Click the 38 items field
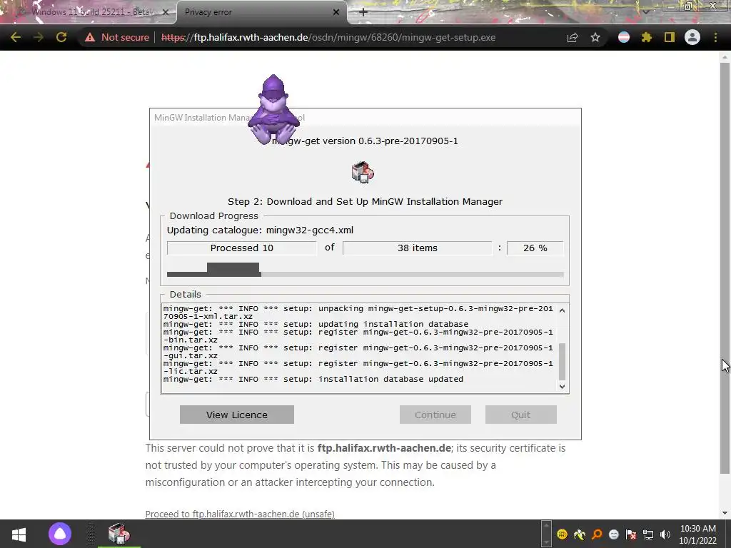This screenshot has width=731, height=548. point(417,248)
